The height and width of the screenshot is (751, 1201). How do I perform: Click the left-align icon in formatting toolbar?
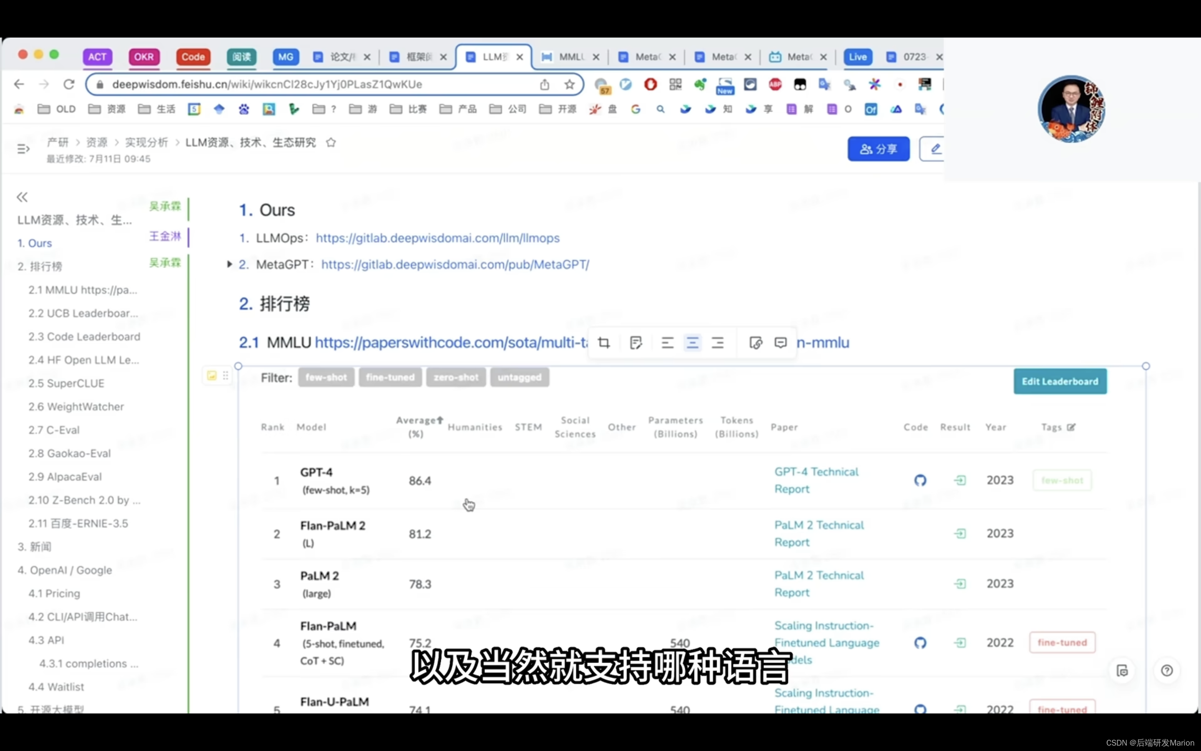(x=666, y=343)
